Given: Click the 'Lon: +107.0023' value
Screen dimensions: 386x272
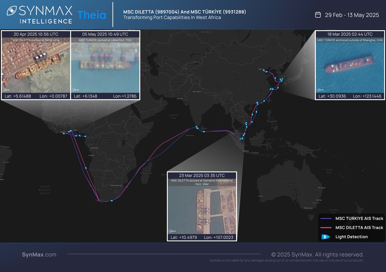Looking at the screenshot, I should [219, 237].
